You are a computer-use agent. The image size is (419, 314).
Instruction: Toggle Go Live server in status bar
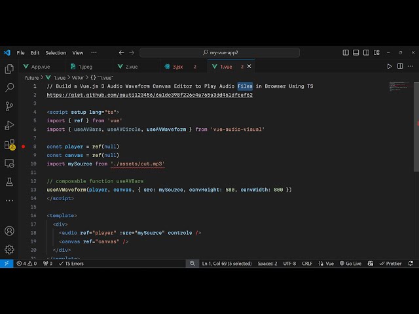point(352,264)
